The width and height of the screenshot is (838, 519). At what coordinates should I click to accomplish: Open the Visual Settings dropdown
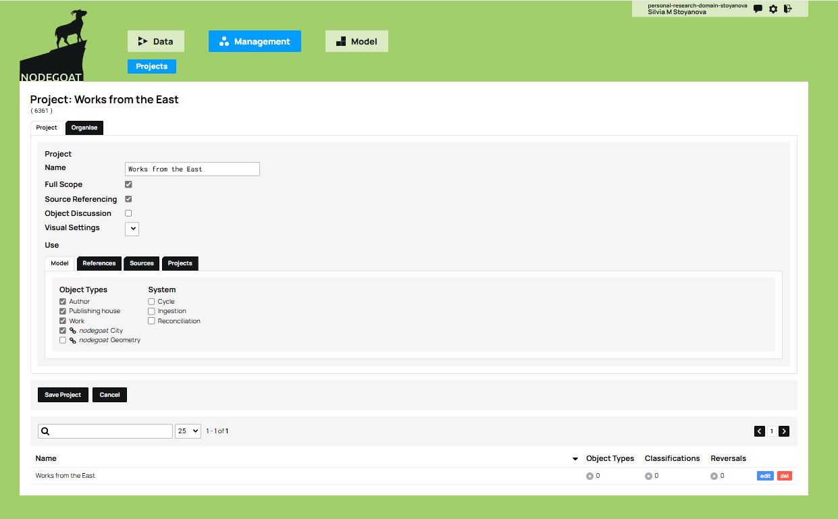point(132,229)
